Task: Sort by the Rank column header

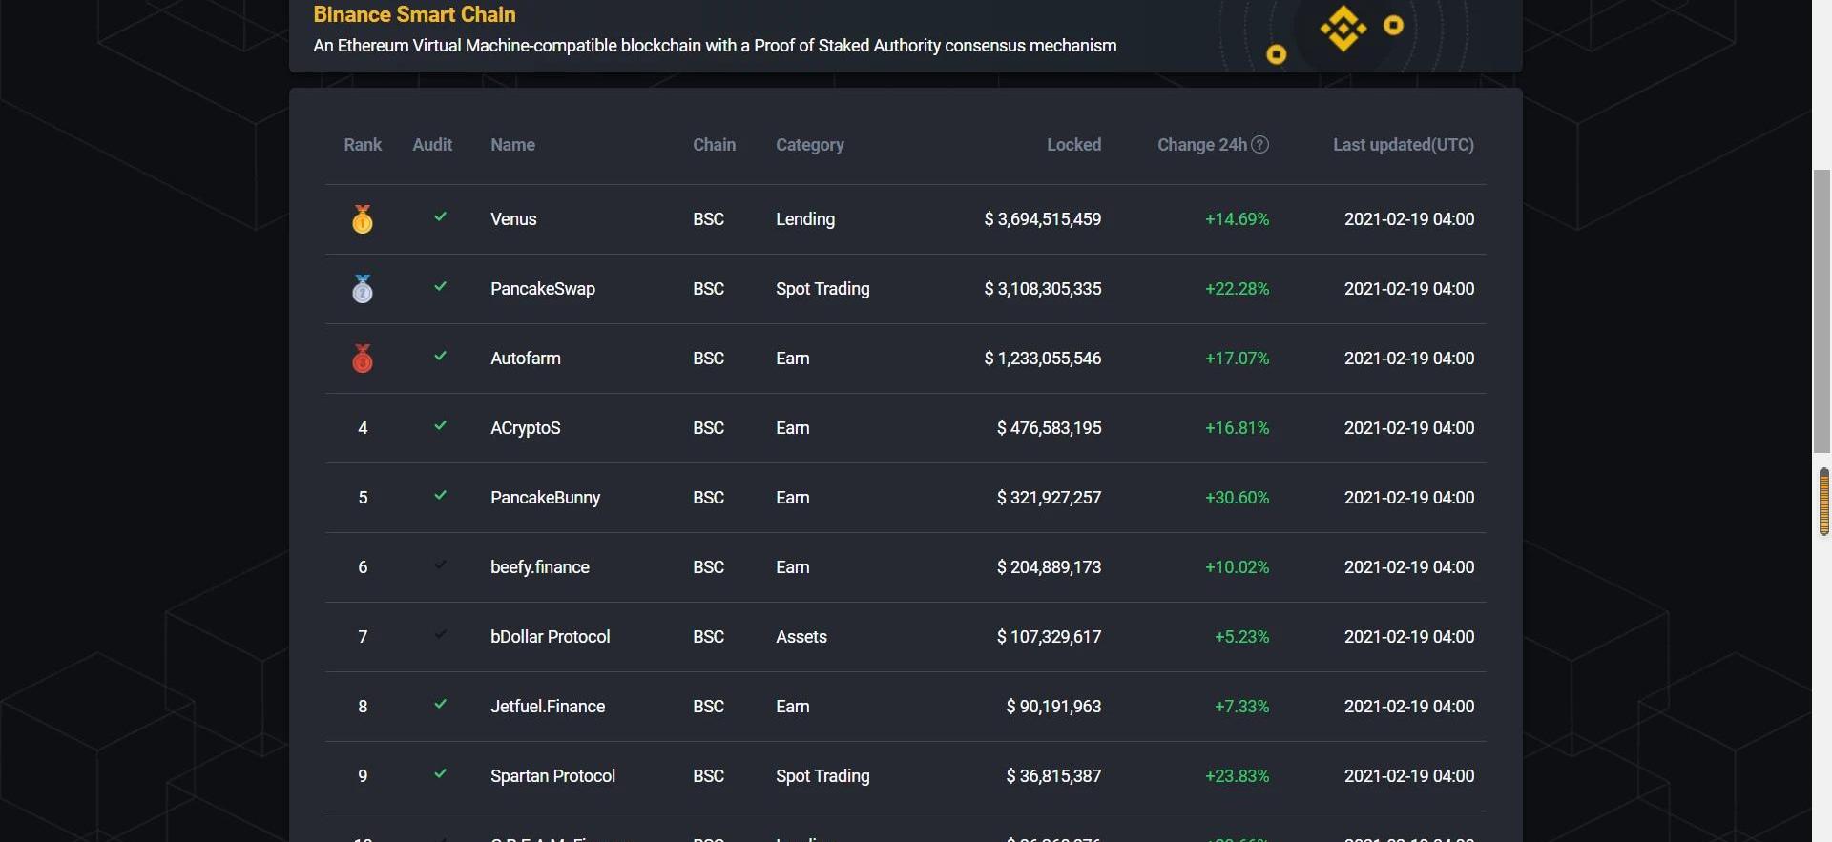Action: coord(363,145)
